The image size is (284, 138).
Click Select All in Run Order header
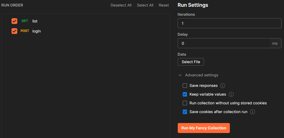[x=145, y=5]
